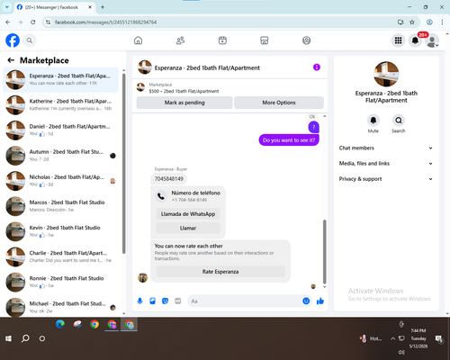Open Daniel conversation in list
Viewport: 450px width, 360px height.
pyautogui.click(x=60, y=130)
